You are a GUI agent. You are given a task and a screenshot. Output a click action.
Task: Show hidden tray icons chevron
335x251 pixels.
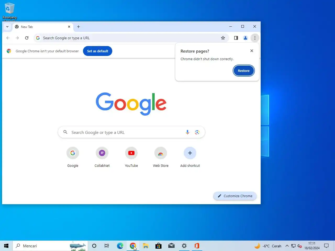pyautogui.click(x=287, y=246)
